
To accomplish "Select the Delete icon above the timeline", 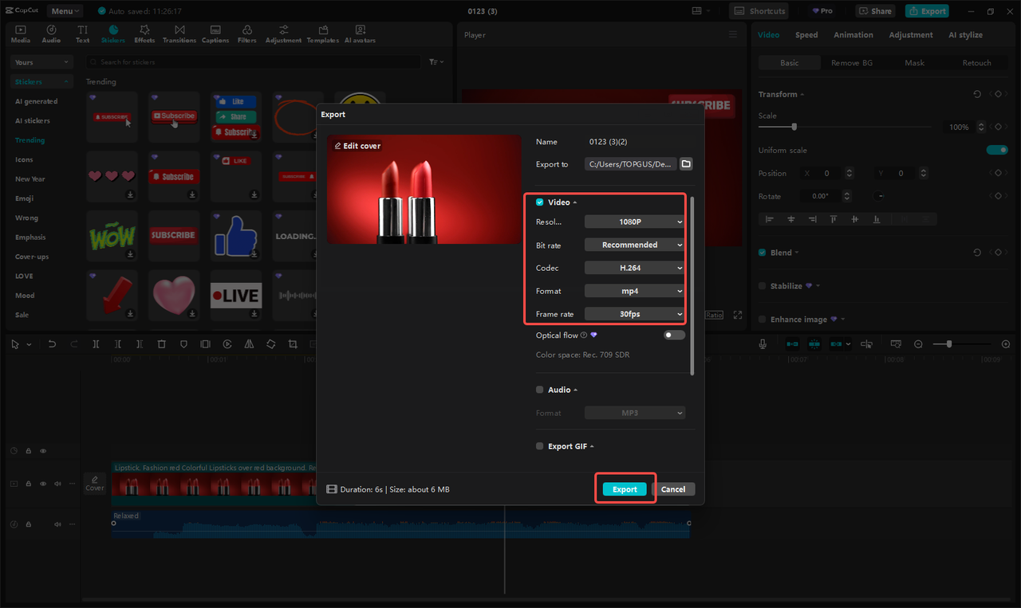I will (162, 343).
